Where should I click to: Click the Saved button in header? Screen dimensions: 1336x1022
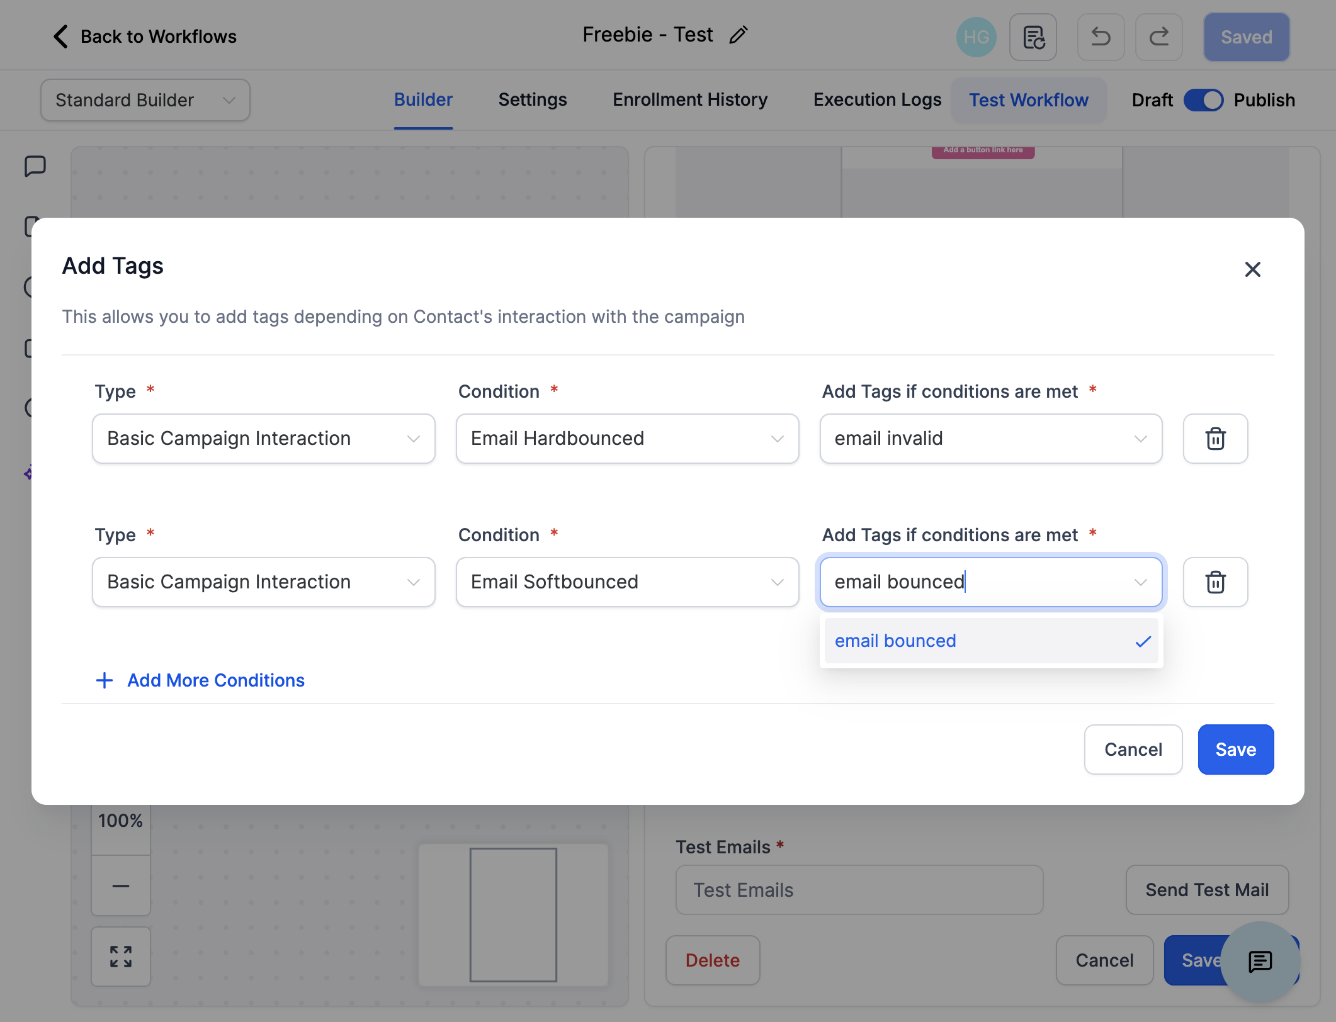[1247, 37]
